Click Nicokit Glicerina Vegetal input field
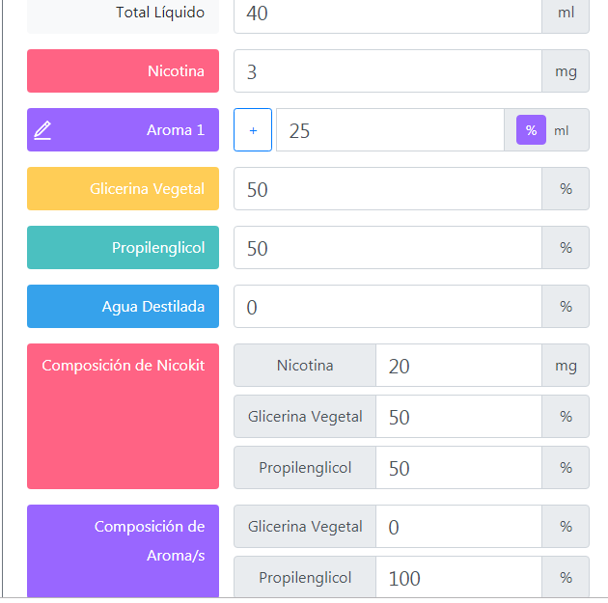This screenshot has height=603, width=608. pos(457,417)
